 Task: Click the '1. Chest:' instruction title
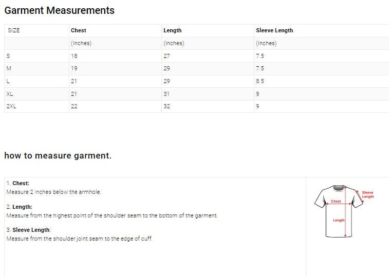(18, 183)
